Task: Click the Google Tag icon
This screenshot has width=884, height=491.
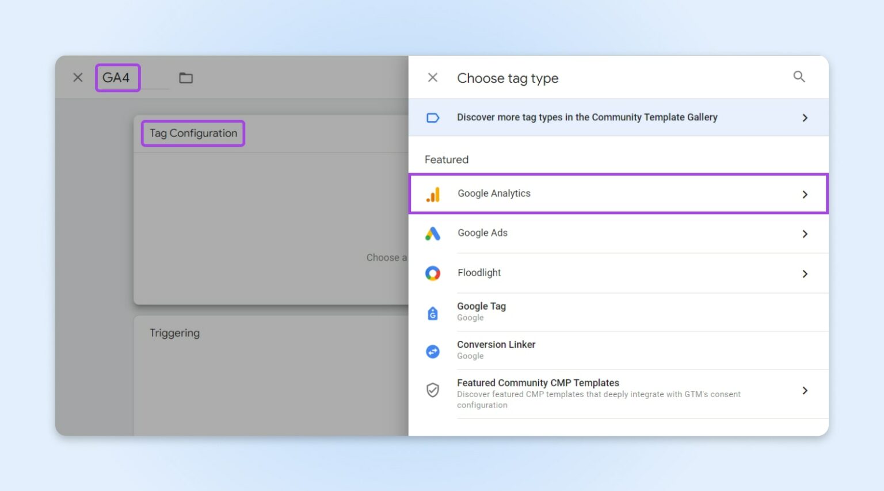Action: coord(433,311)
